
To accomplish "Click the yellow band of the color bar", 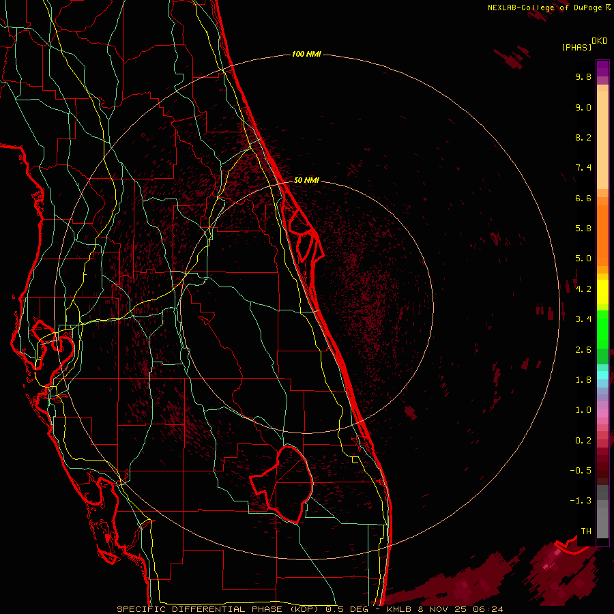I will click(x=602, y=292).
